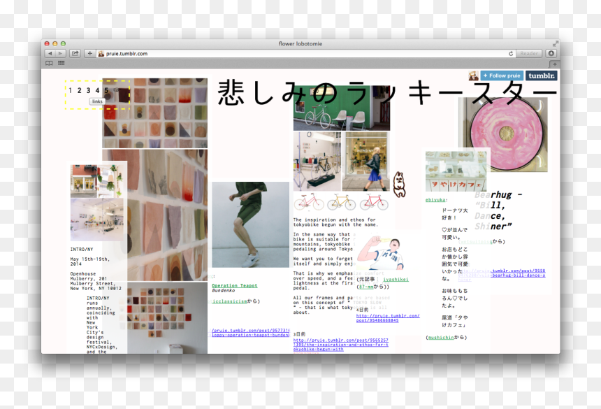Go forward with Safari's forward arrow
This screenshot has height=409, width=601.
point(61,54)
